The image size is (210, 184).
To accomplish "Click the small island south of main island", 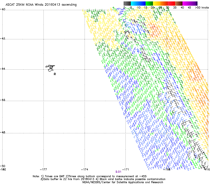I will pos(55,74).
